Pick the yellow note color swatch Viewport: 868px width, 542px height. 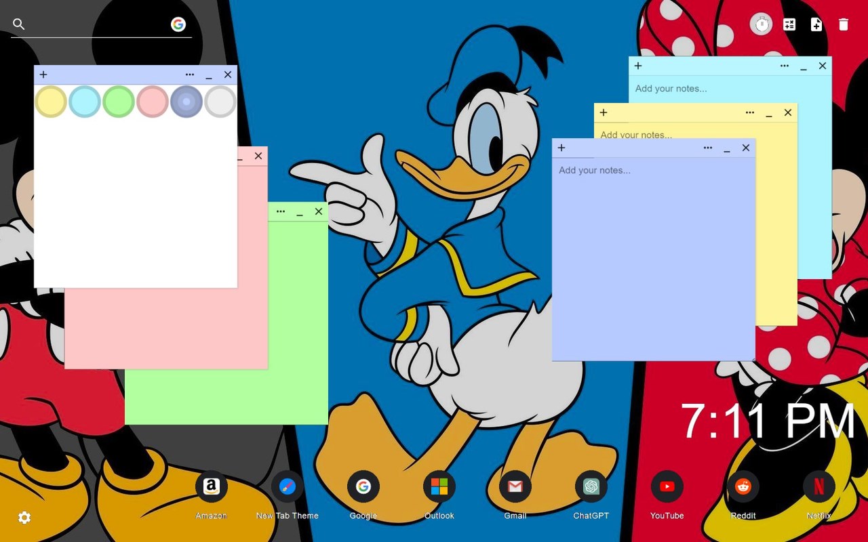click(x=51, y=102)
